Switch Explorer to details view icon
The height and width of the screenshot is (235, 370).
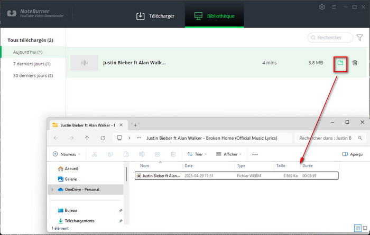pyautogui.click(x=358, y=228)
